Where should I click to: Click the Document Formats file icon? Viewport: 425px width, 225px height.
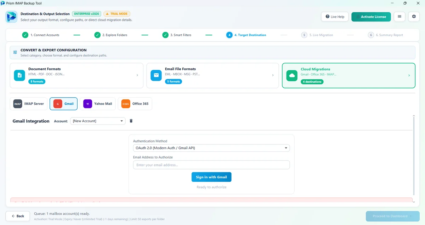point(19,75)
